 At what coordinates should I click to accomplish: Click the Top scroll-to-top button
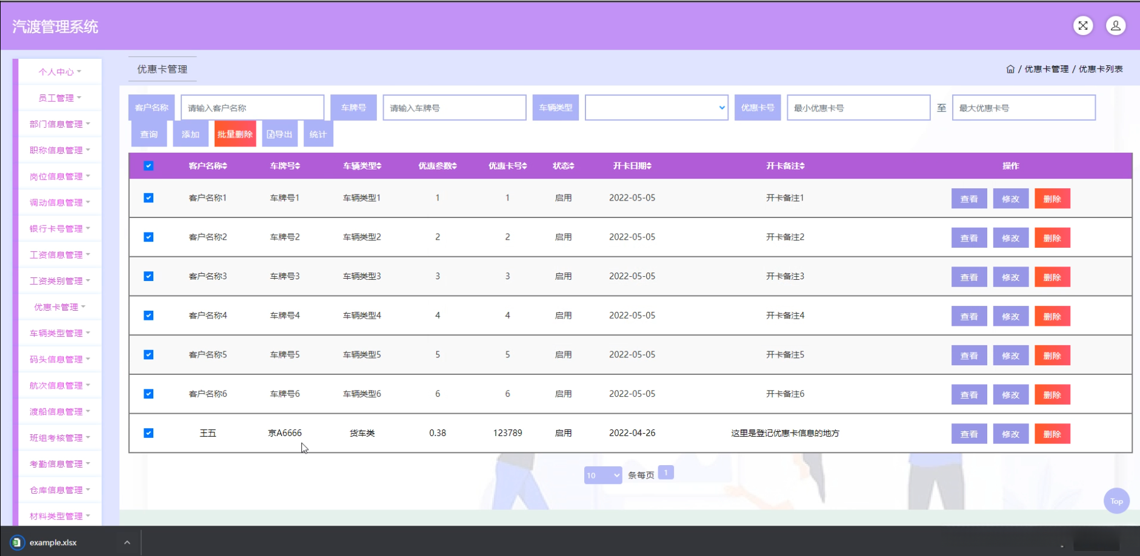(1116, 501)
